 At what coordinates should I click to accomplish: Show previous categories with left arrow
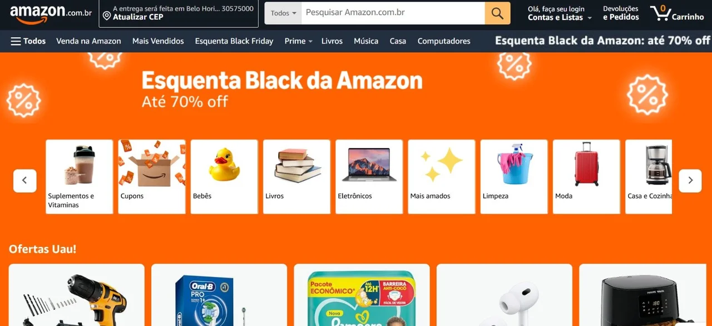tap(24, 180)
